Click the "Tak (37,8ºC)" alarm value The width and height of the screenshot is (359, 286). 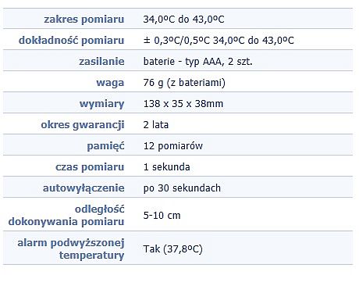click(172, 249)
